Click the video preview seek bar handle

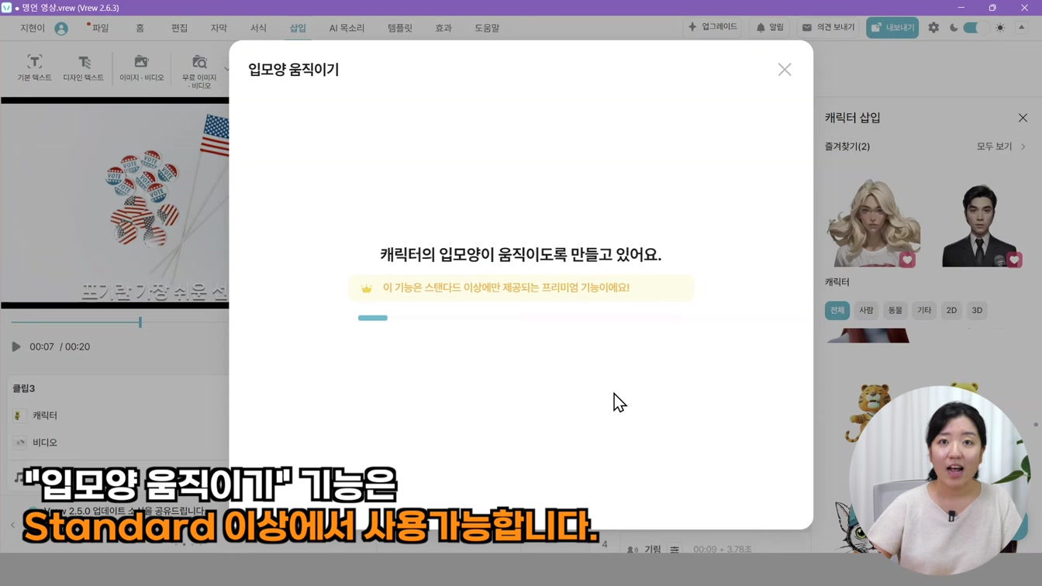(140, 322)
